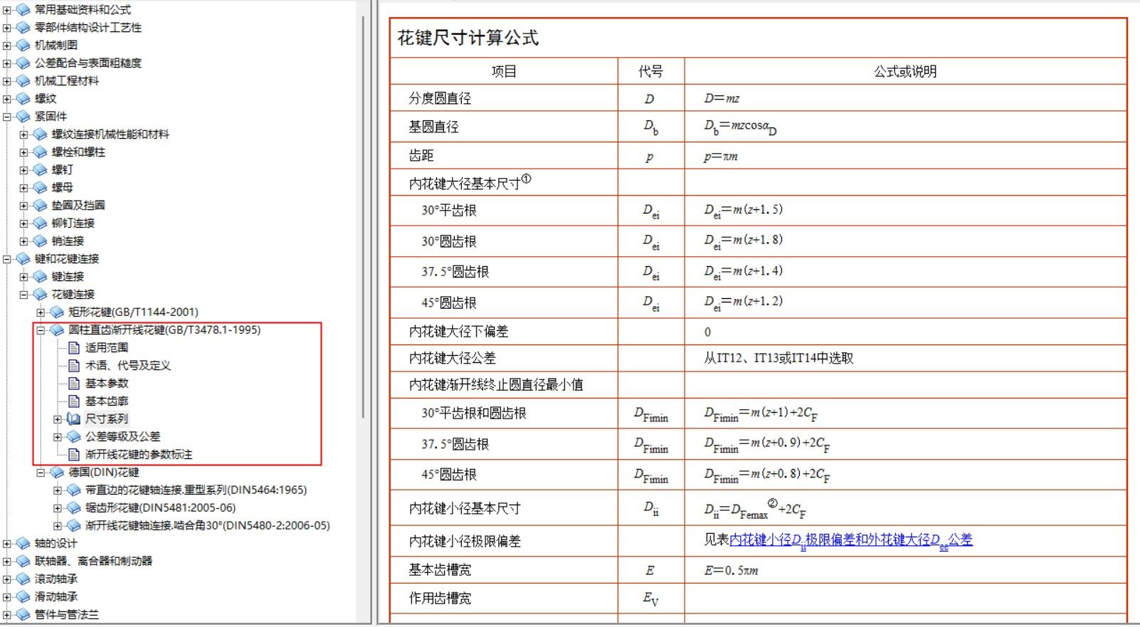The height and width of the screenshot is (627, 1140).
Task: Expand the 零部件结构设计工艺性 tree node
Action: click(7, 28)
